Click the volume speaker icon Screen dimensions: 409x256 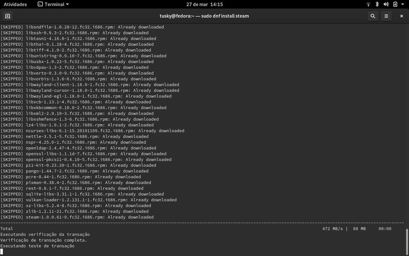(x=386, y=4)
